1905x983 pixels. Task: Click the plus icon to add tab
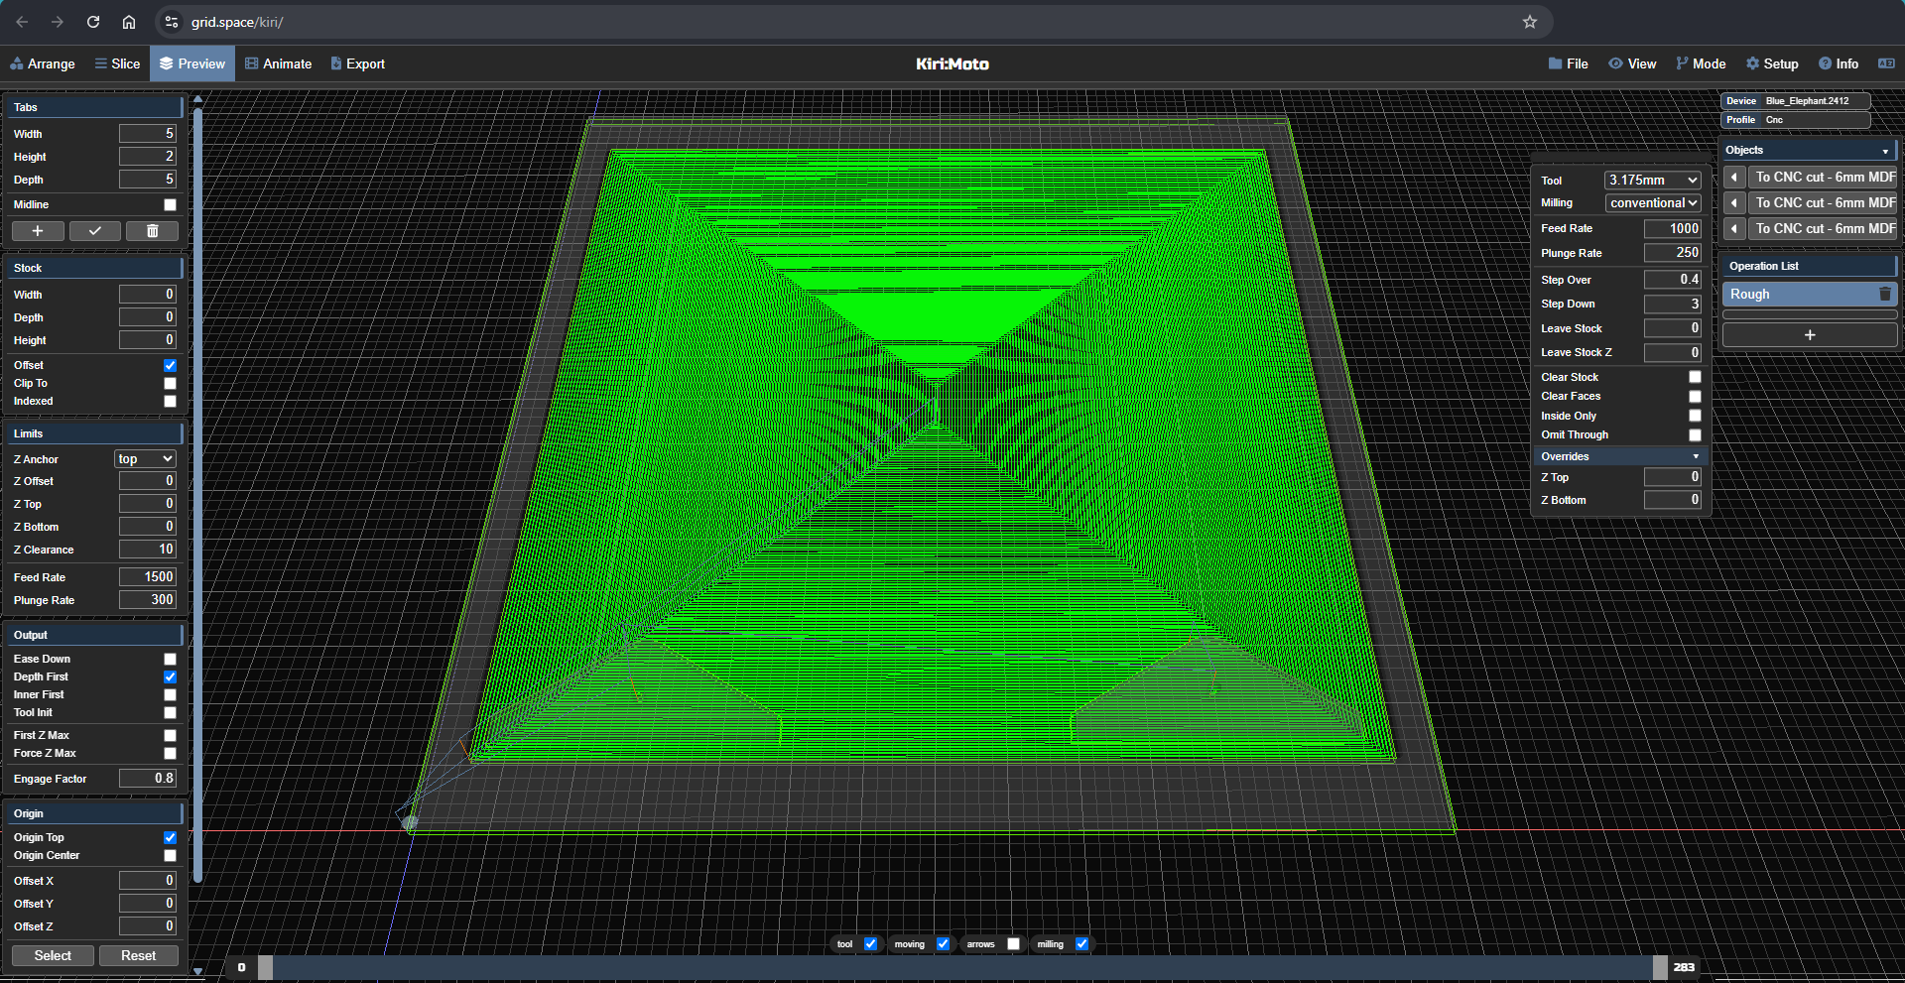38,231
